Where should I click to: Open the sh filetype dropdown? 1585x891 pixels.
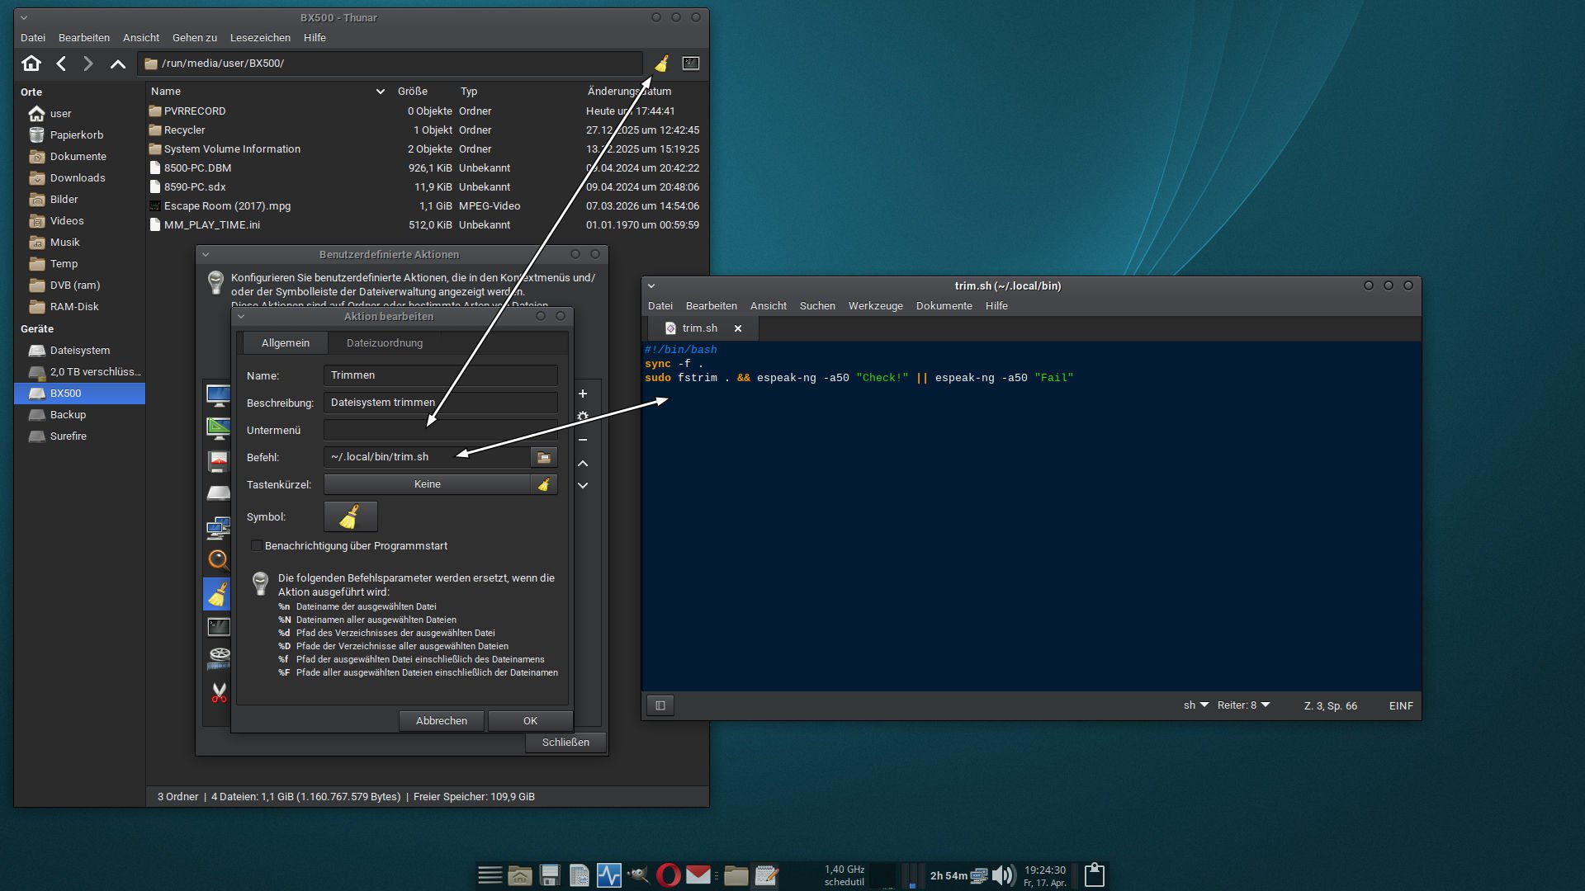[x=1196, y=705]
